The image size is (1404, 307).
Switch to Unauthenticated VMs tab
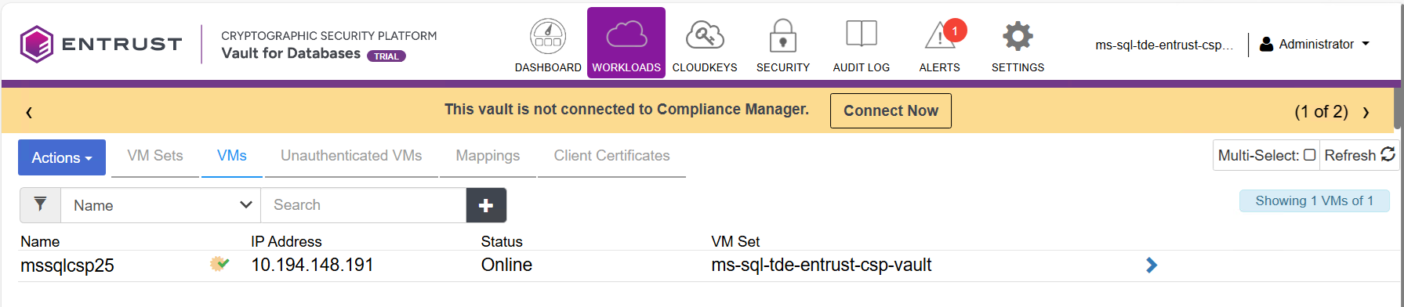tap(351, 156)
